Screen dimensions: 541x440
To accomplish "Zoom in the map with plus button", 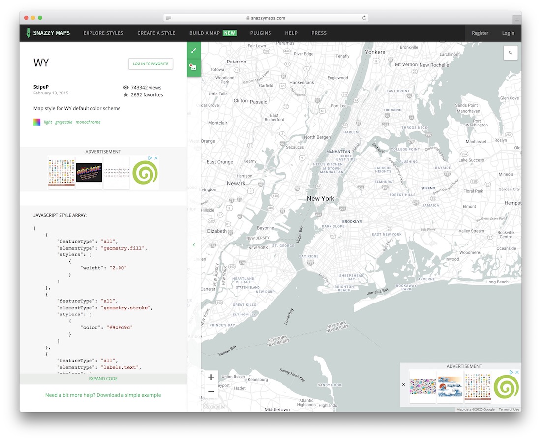I will 211,377.
